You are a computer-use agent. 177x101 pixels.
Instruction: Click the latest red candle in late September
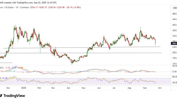pyautogui.click(x=155, y=42)
